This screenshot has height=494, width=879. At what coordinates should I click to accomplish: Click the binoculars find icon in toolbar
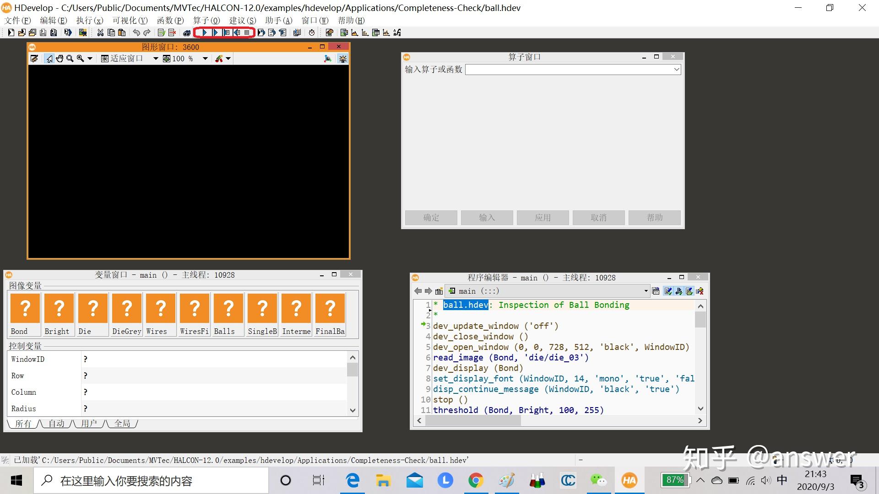(186, 32)
